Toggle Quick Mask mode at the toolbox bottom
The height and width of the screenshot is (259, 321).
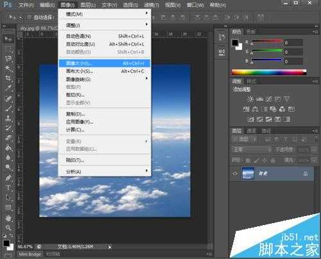pos(8,256)
